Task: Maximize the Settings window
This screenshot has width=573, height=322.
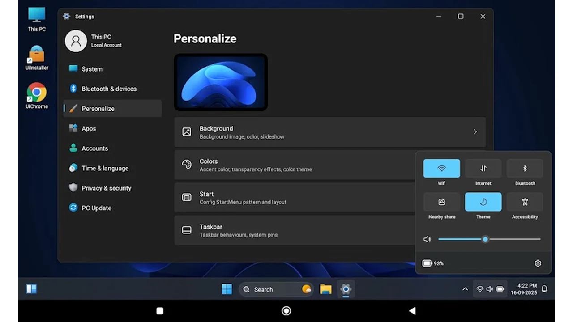Action: 461,16
